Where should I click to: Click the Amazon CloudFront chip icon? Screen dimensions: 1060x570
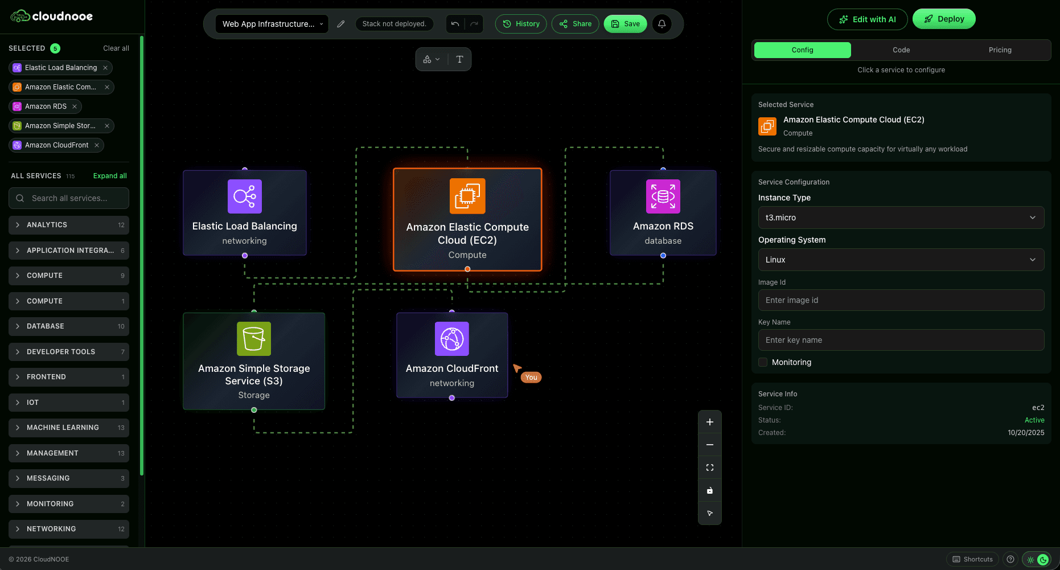17,145
